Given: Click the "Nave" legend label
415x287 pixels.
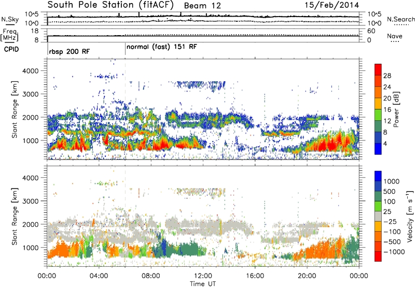Looking at the screenshot, I should (x=394, y=36).
